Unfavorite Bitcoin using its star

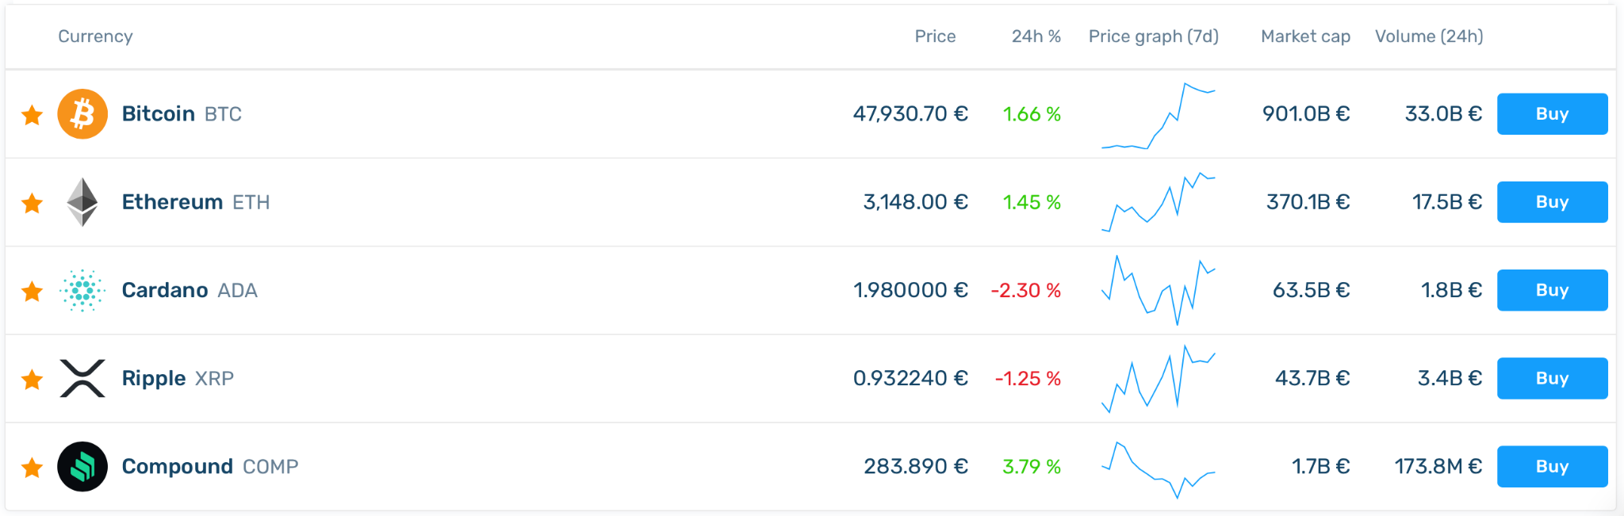coord(33,115)
